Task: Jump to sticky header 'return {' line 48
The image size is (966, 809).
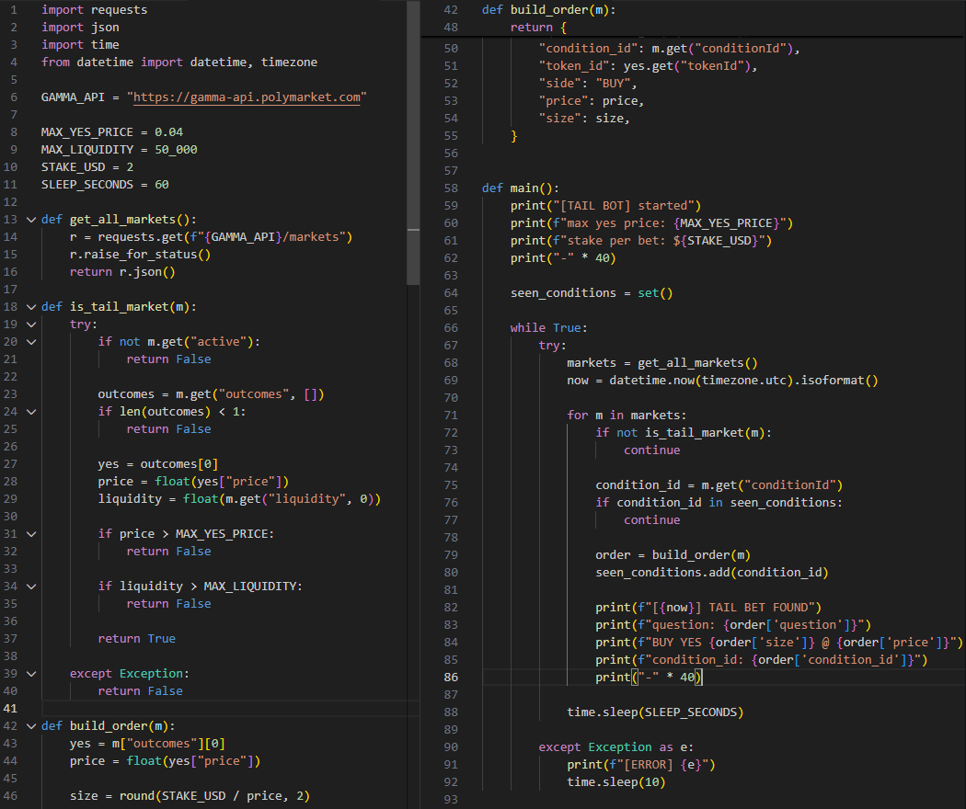Action: click(538, 27)
